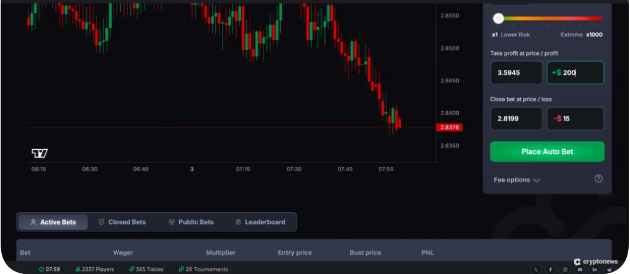
Task: Click the PNL column header
Action: [x=427, y=253]
